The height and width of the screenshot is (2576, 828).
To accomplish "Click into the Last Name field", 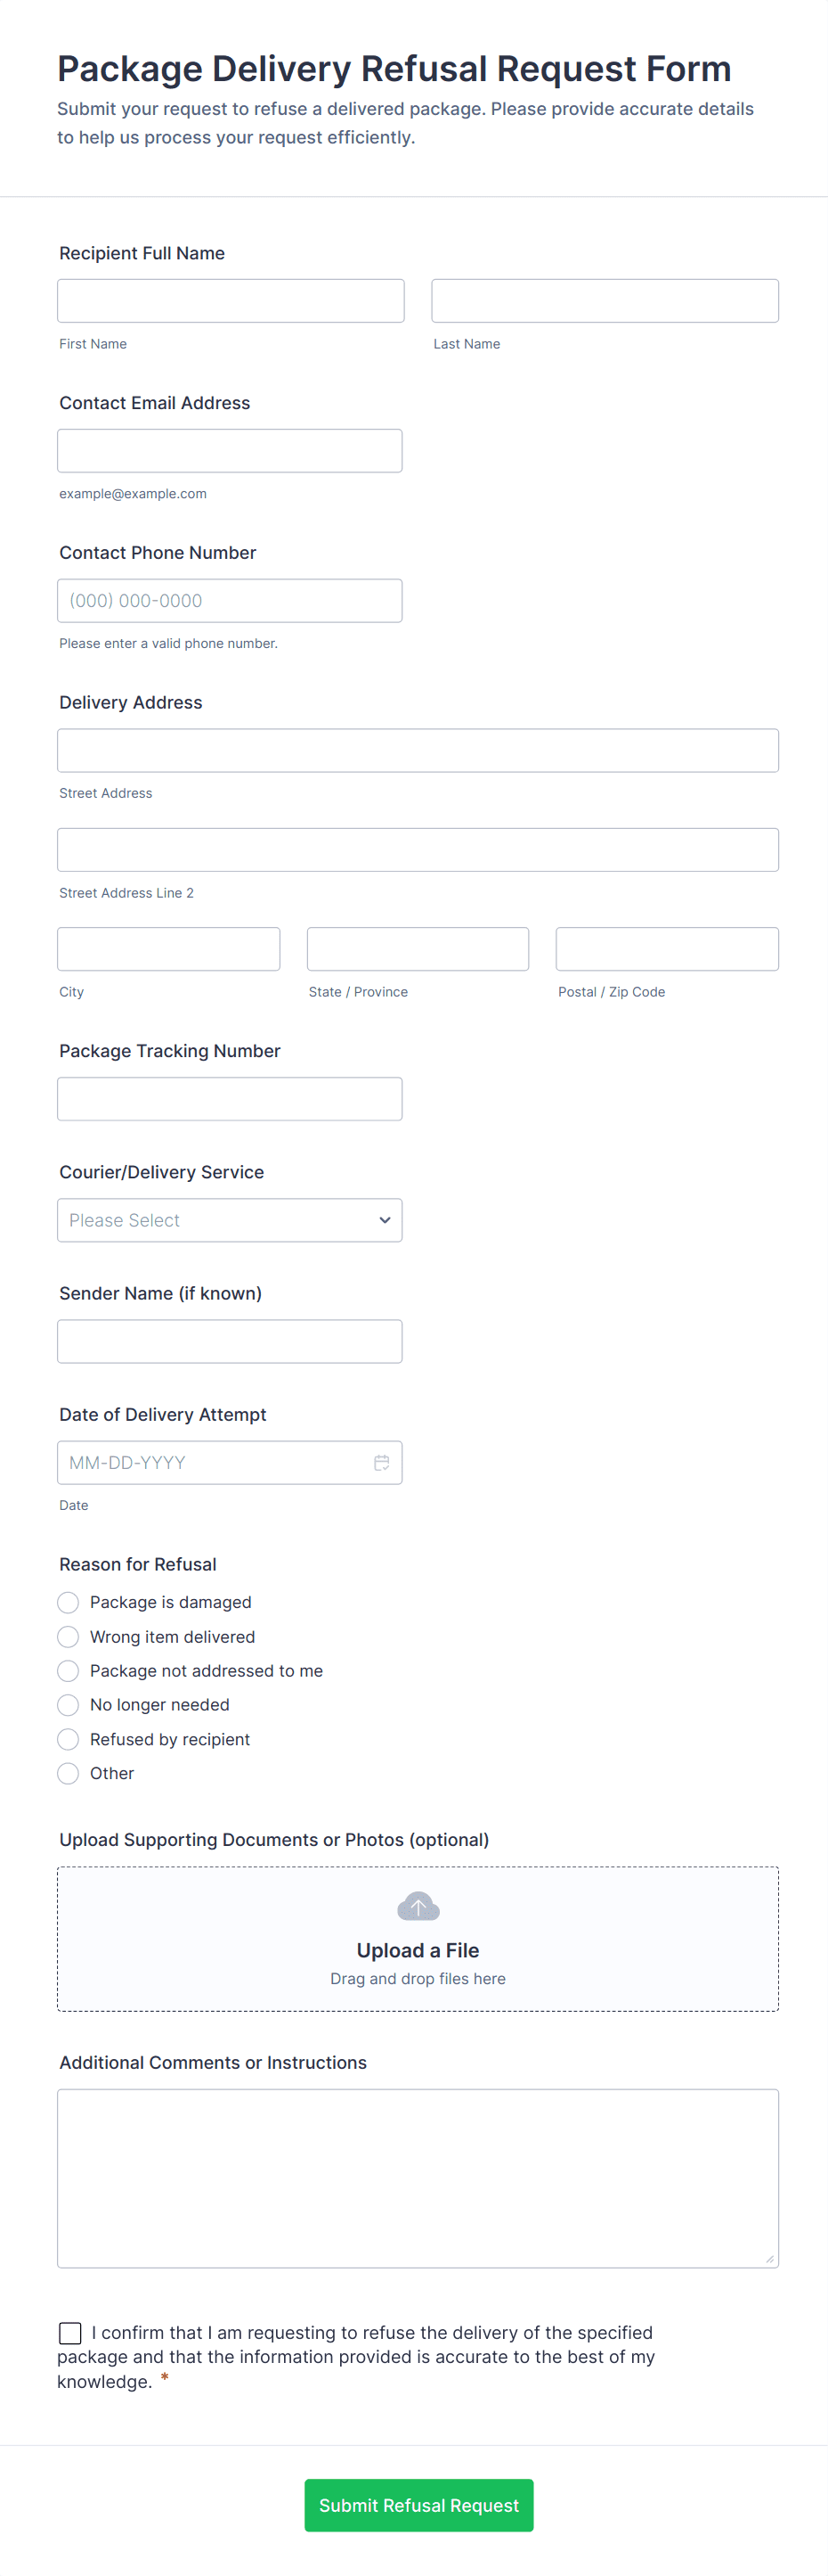I will point(605,301).
